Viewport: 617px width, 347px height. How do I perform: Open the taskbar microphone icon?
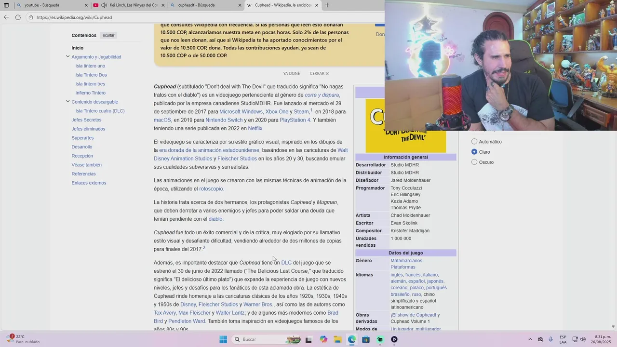coord(551,339)
